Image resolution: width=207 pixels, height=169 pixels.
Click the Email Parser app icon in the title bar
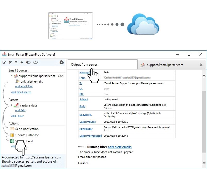pos(4,54)
